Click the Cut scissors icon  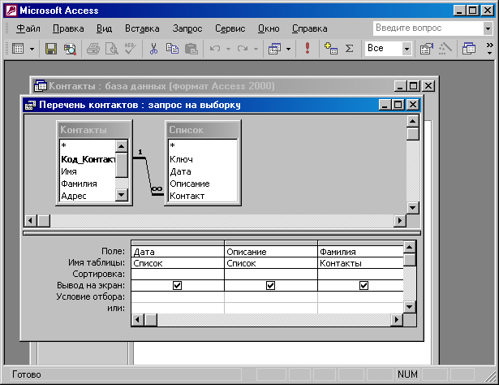tap(153, 49)
